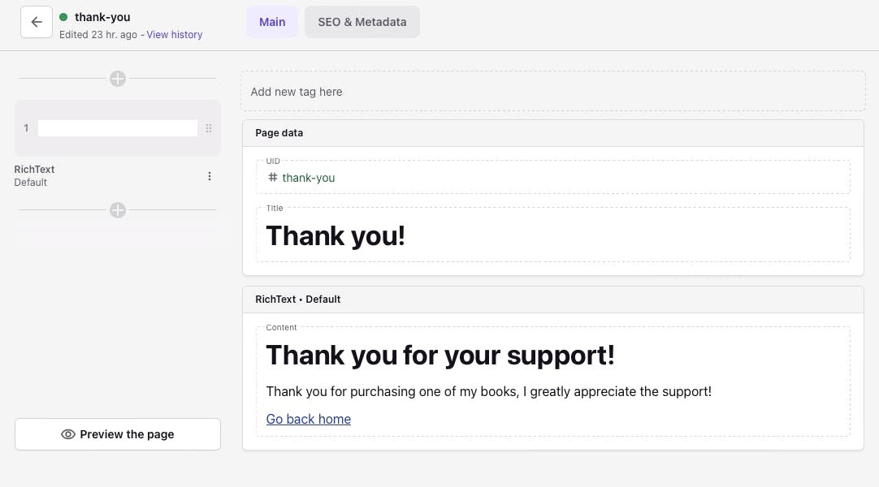Select the Main tab
This screenshot has height=487, width=879.
click(x=271, y=22)
